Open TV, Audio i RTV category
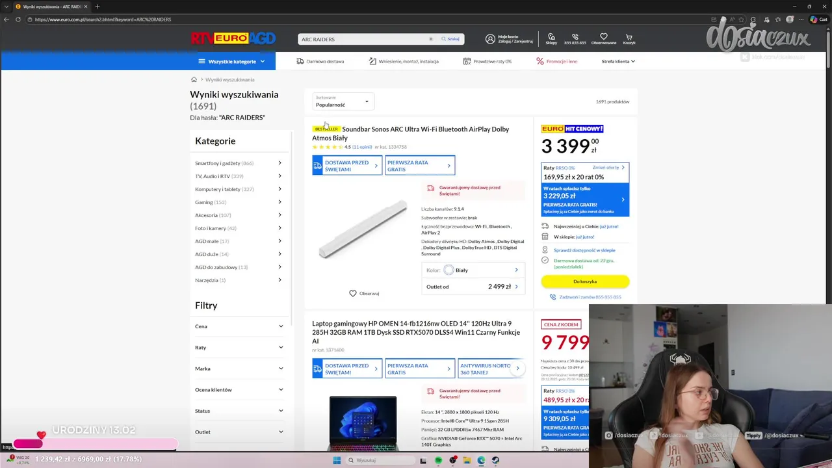 coord(239,176)
